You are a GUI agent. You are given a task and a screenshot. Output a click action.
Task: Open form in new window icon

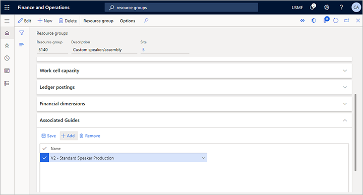(x=346, y=21)
